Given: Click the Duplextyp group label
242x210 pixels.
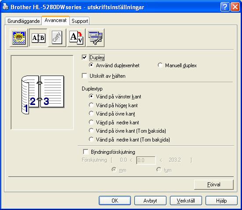Looking at the screenshot, I should (x=92, y=89).
